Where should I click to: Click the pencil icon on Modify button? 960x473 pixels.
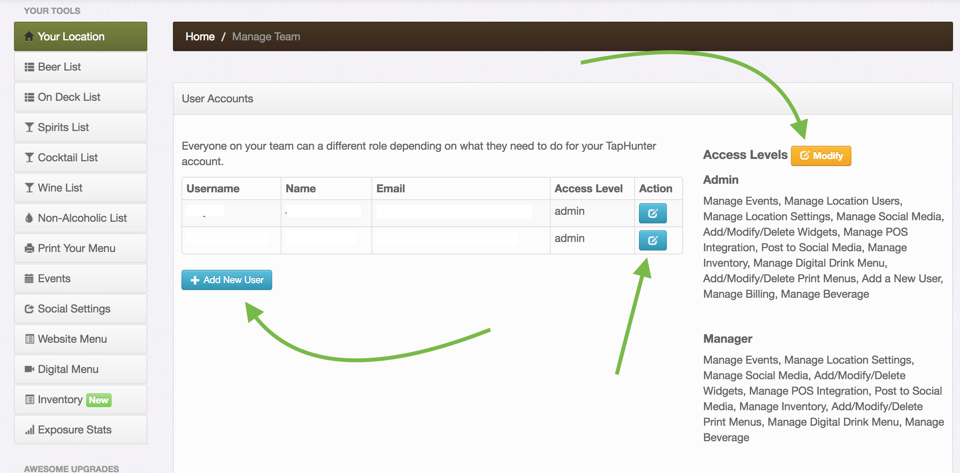click(805, 155)
